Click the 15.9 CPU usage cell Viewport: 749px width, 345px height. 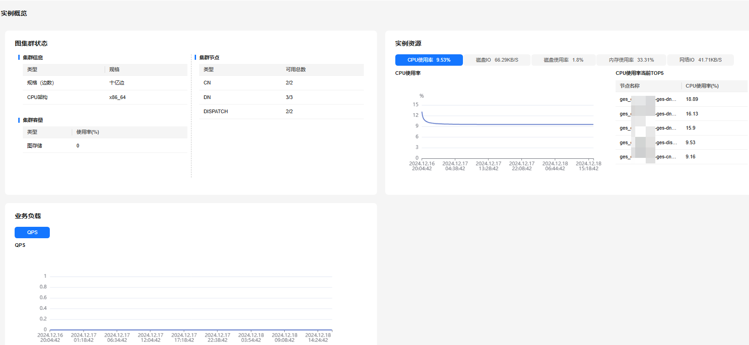pyautogui.click(x=691, y=128)
